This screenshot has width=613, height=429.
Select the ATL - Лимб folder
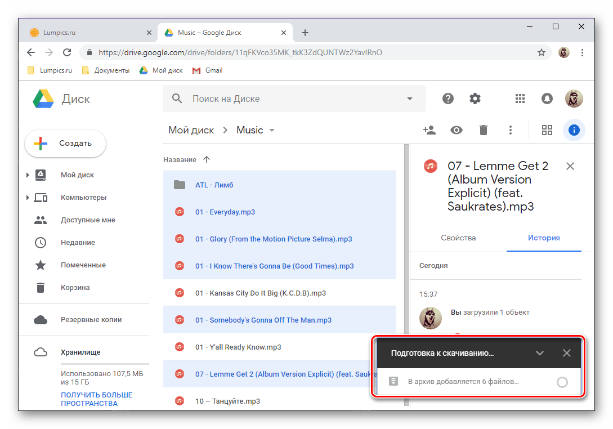coord(280,185)
